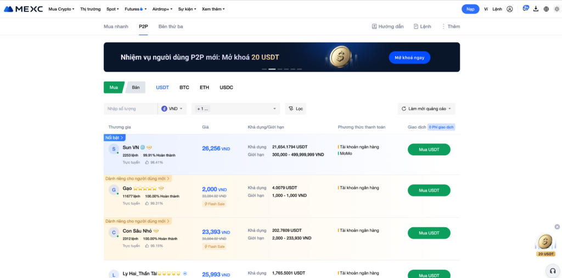This screenshot has width=562, height=278.
Task: Toggle the light/dark theme sun icon
Action: tap(556, 9)
